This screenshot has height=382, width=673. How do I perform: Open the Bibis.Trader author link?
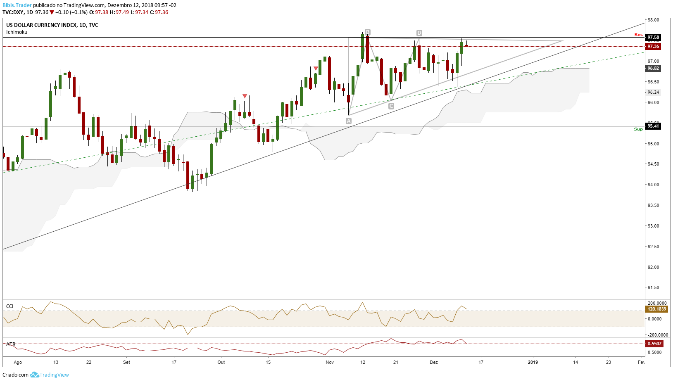coord(17,5)
